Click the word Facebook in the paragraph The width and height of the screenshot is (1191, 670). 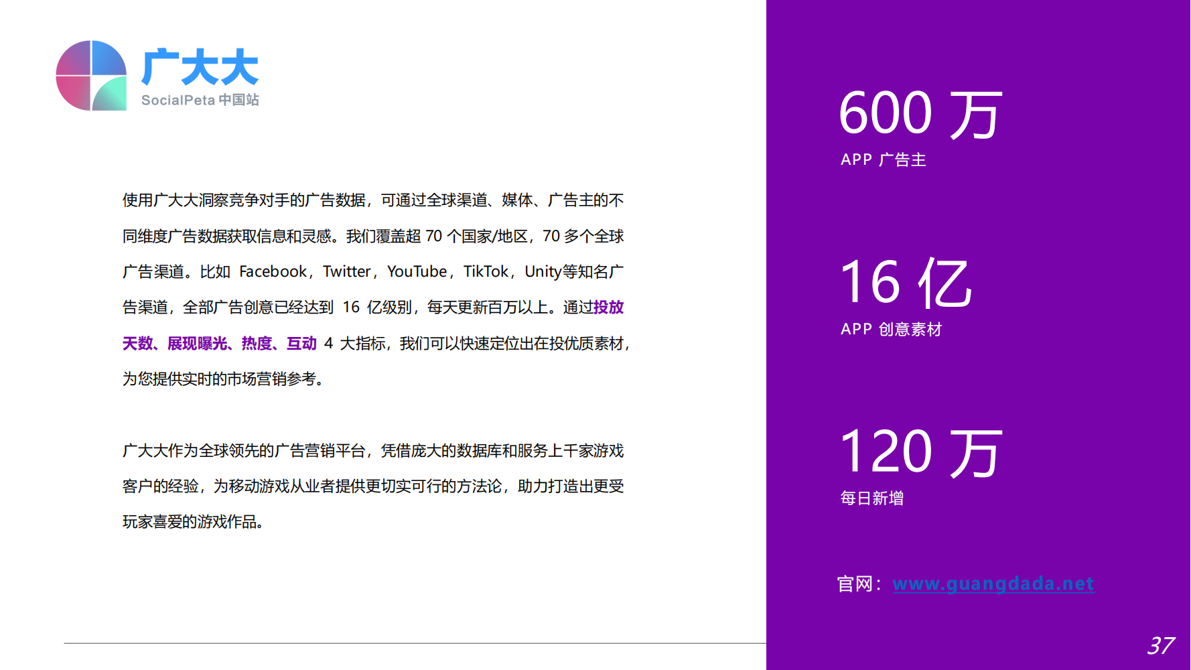(x=273, y=271)
